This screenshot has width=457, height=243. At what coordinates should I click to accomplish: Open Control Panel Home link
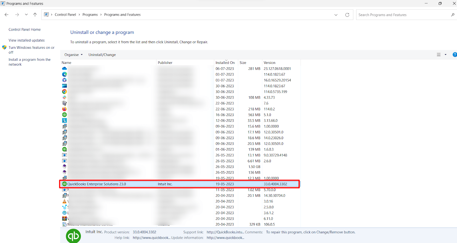pyautogui.click(x=25, y=29)
